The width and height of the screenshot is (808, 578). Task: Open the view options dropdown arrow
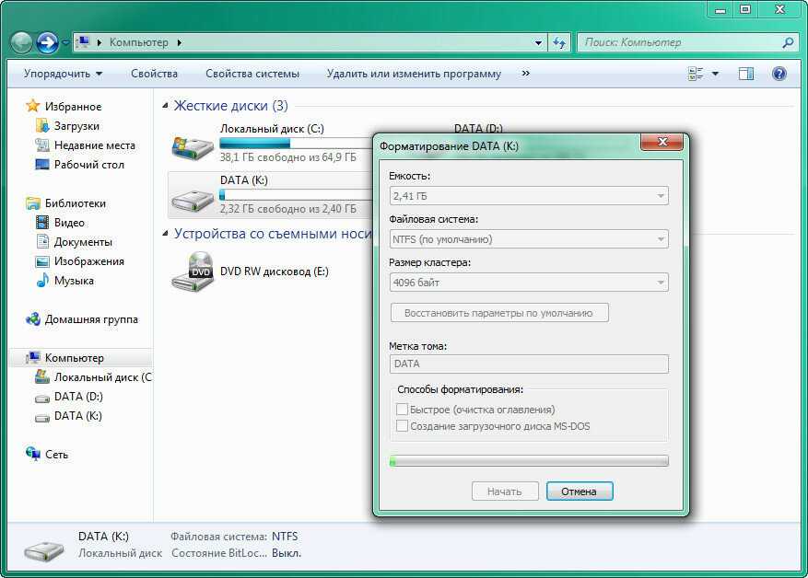click(715, 74)
